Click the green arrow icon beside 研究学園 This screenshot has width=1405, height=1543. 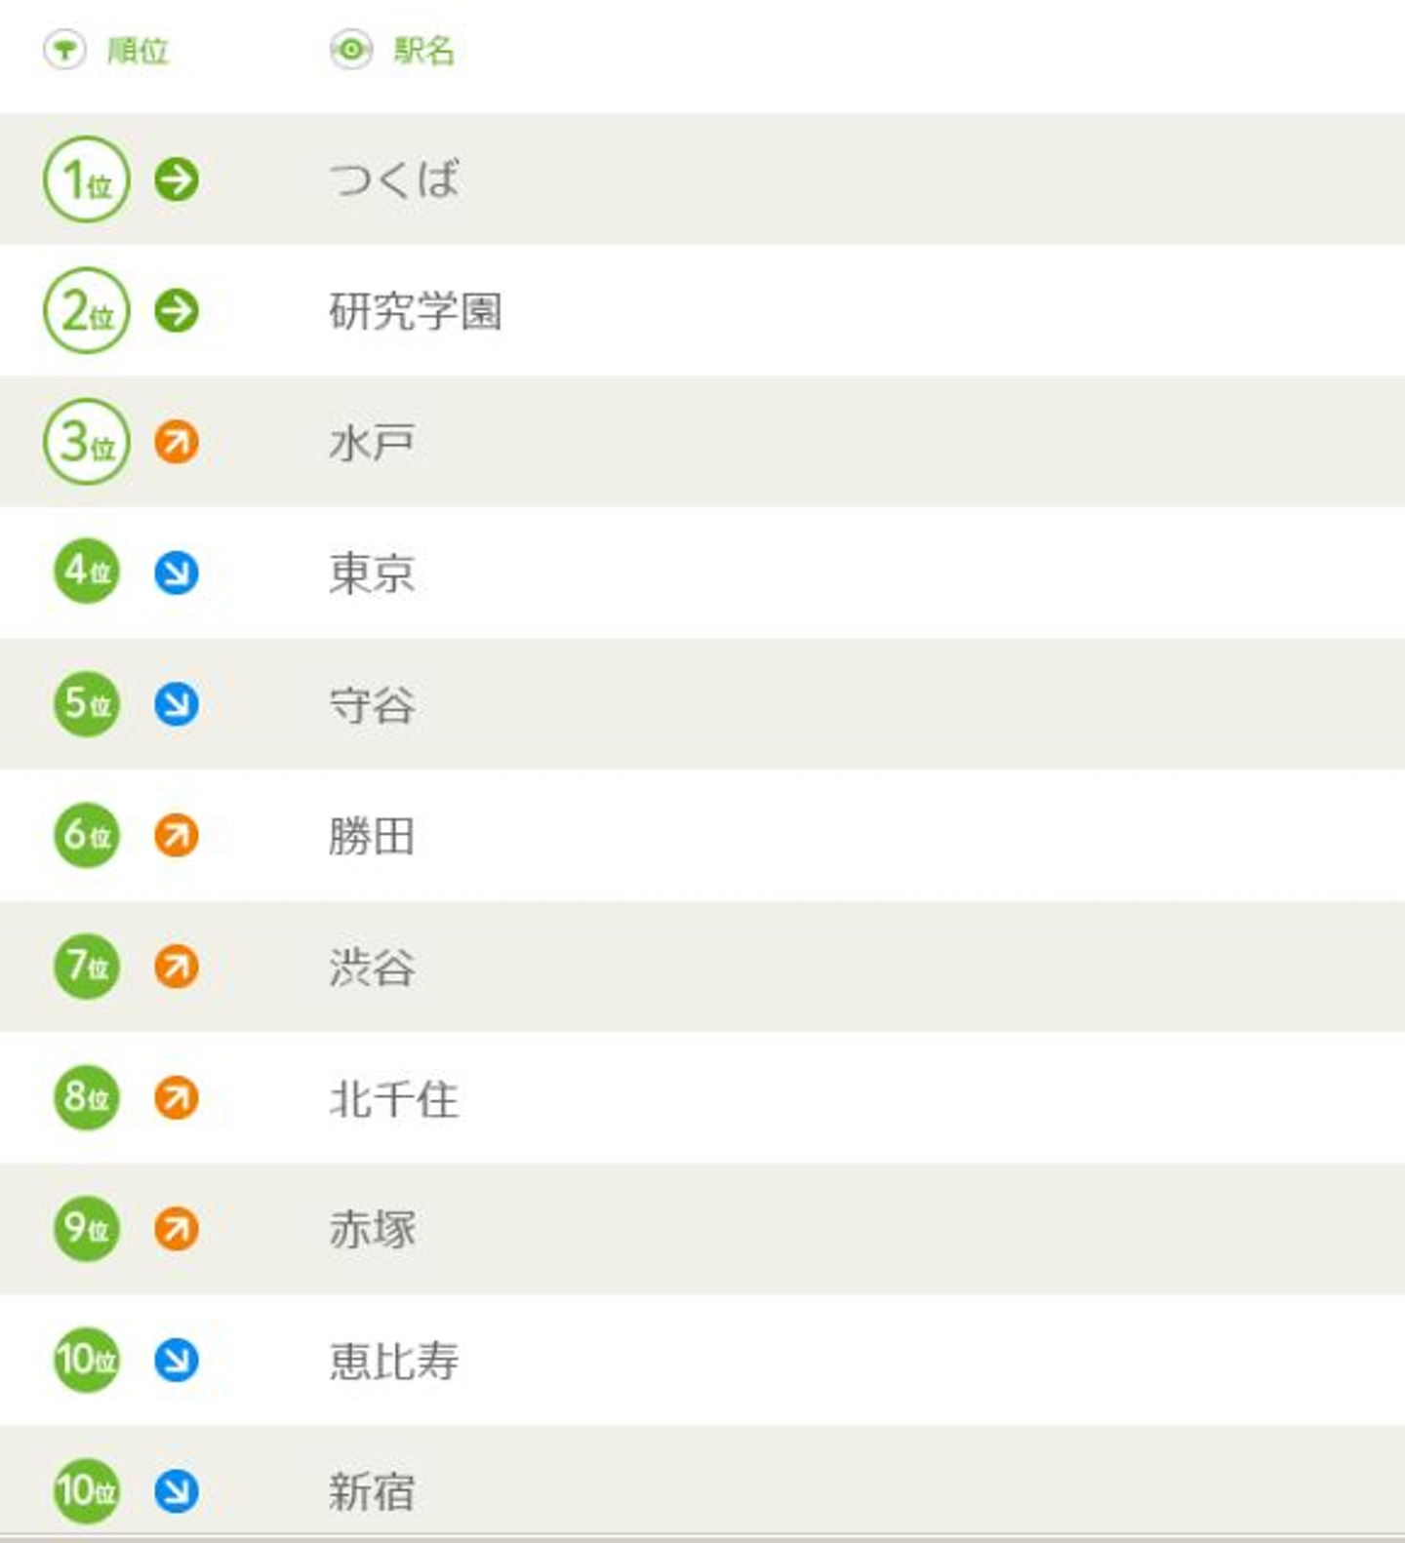click(177, 311)
